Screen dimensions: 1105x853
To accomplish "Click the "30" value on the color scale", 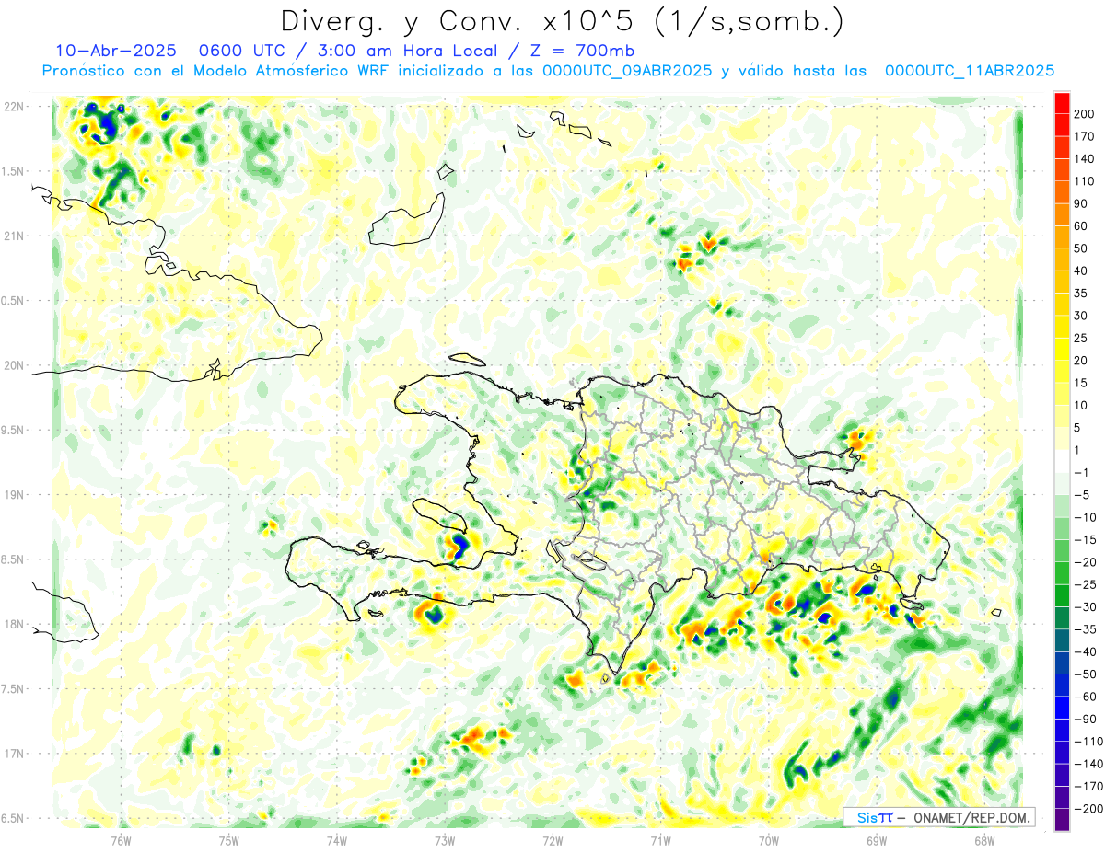I will [x=1081, y=316].
